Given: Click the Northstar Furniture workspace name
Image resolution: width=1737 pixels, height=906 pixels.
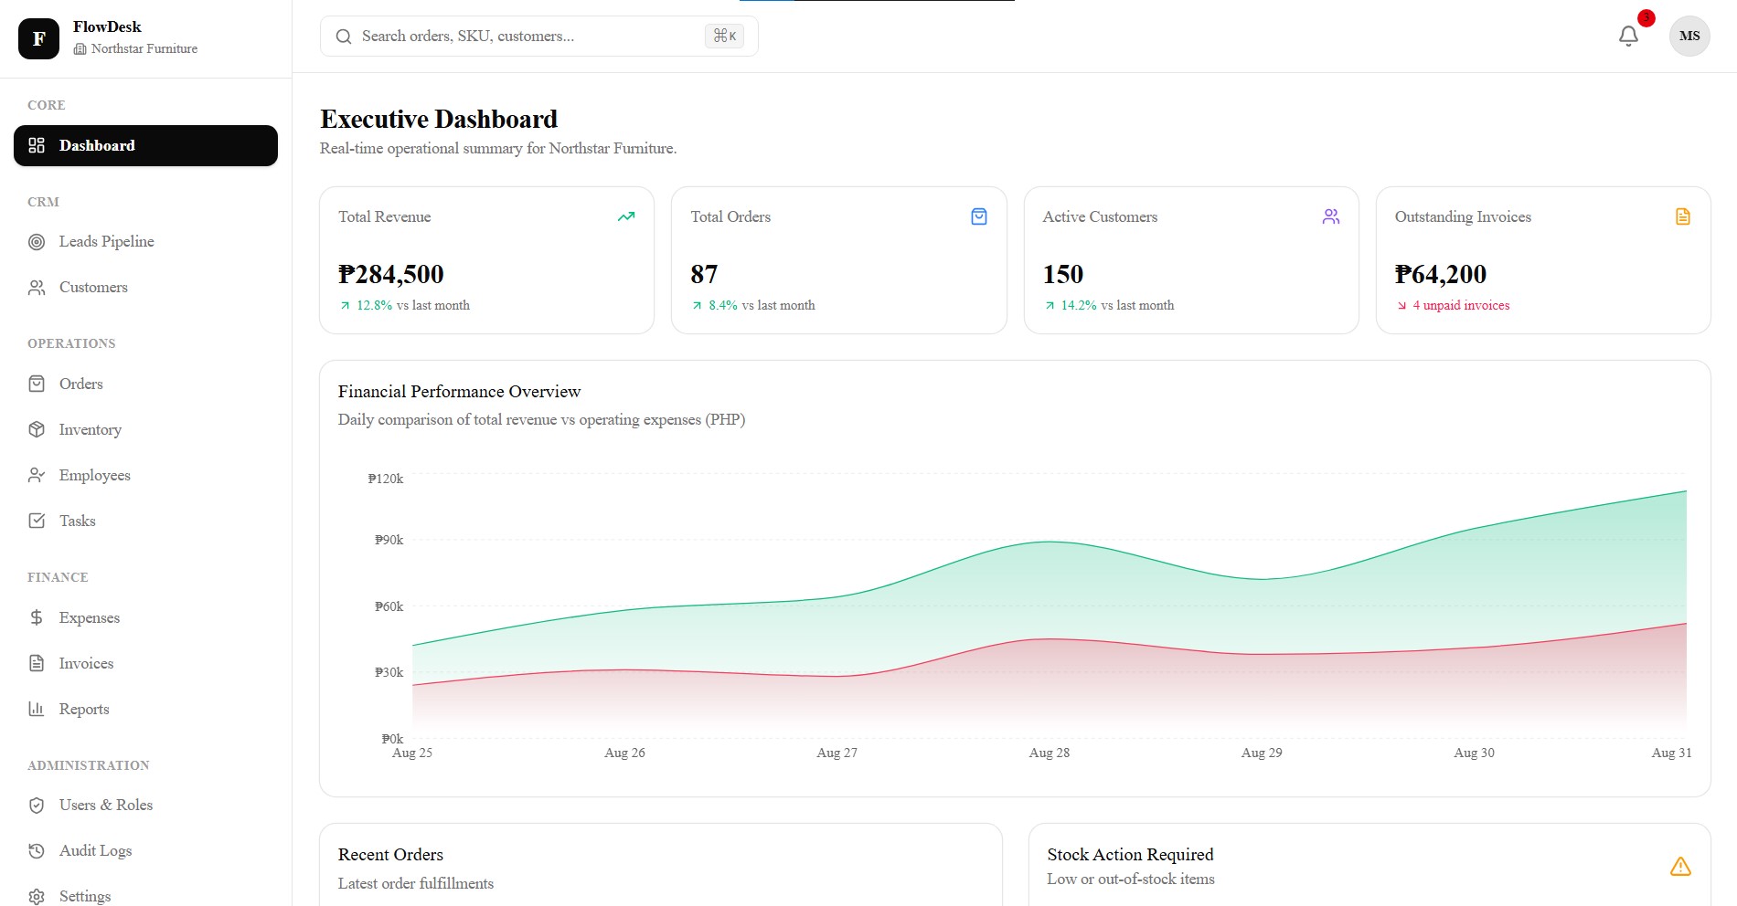Looking at the screenshot, I should (x=144, y=49).
